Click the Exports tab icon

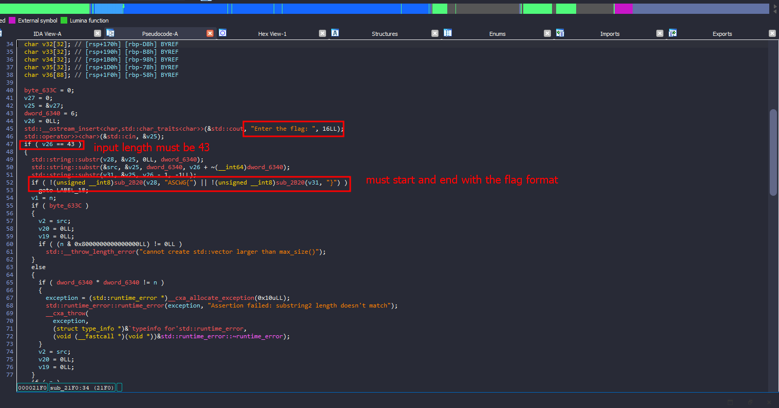pyautogui.click(x=672, y=33)
